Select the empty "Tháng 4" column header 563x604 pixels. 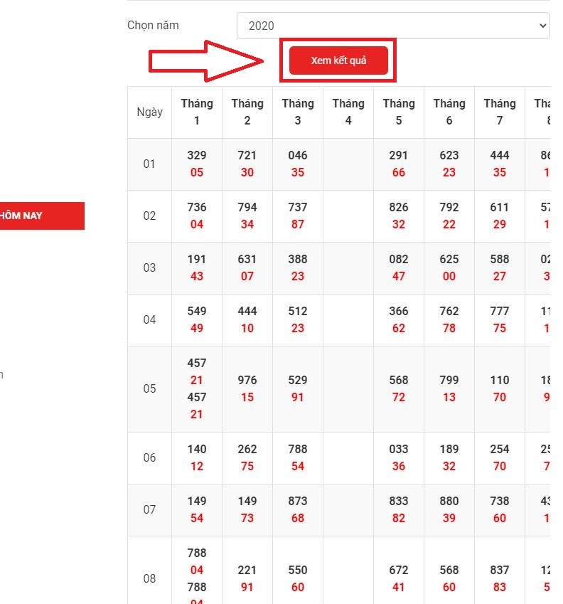point(348,112)
